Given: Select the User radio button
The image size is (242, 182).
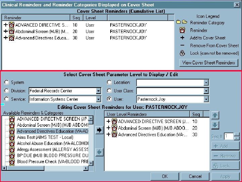Looking at the screenshot, I should 109,99.
